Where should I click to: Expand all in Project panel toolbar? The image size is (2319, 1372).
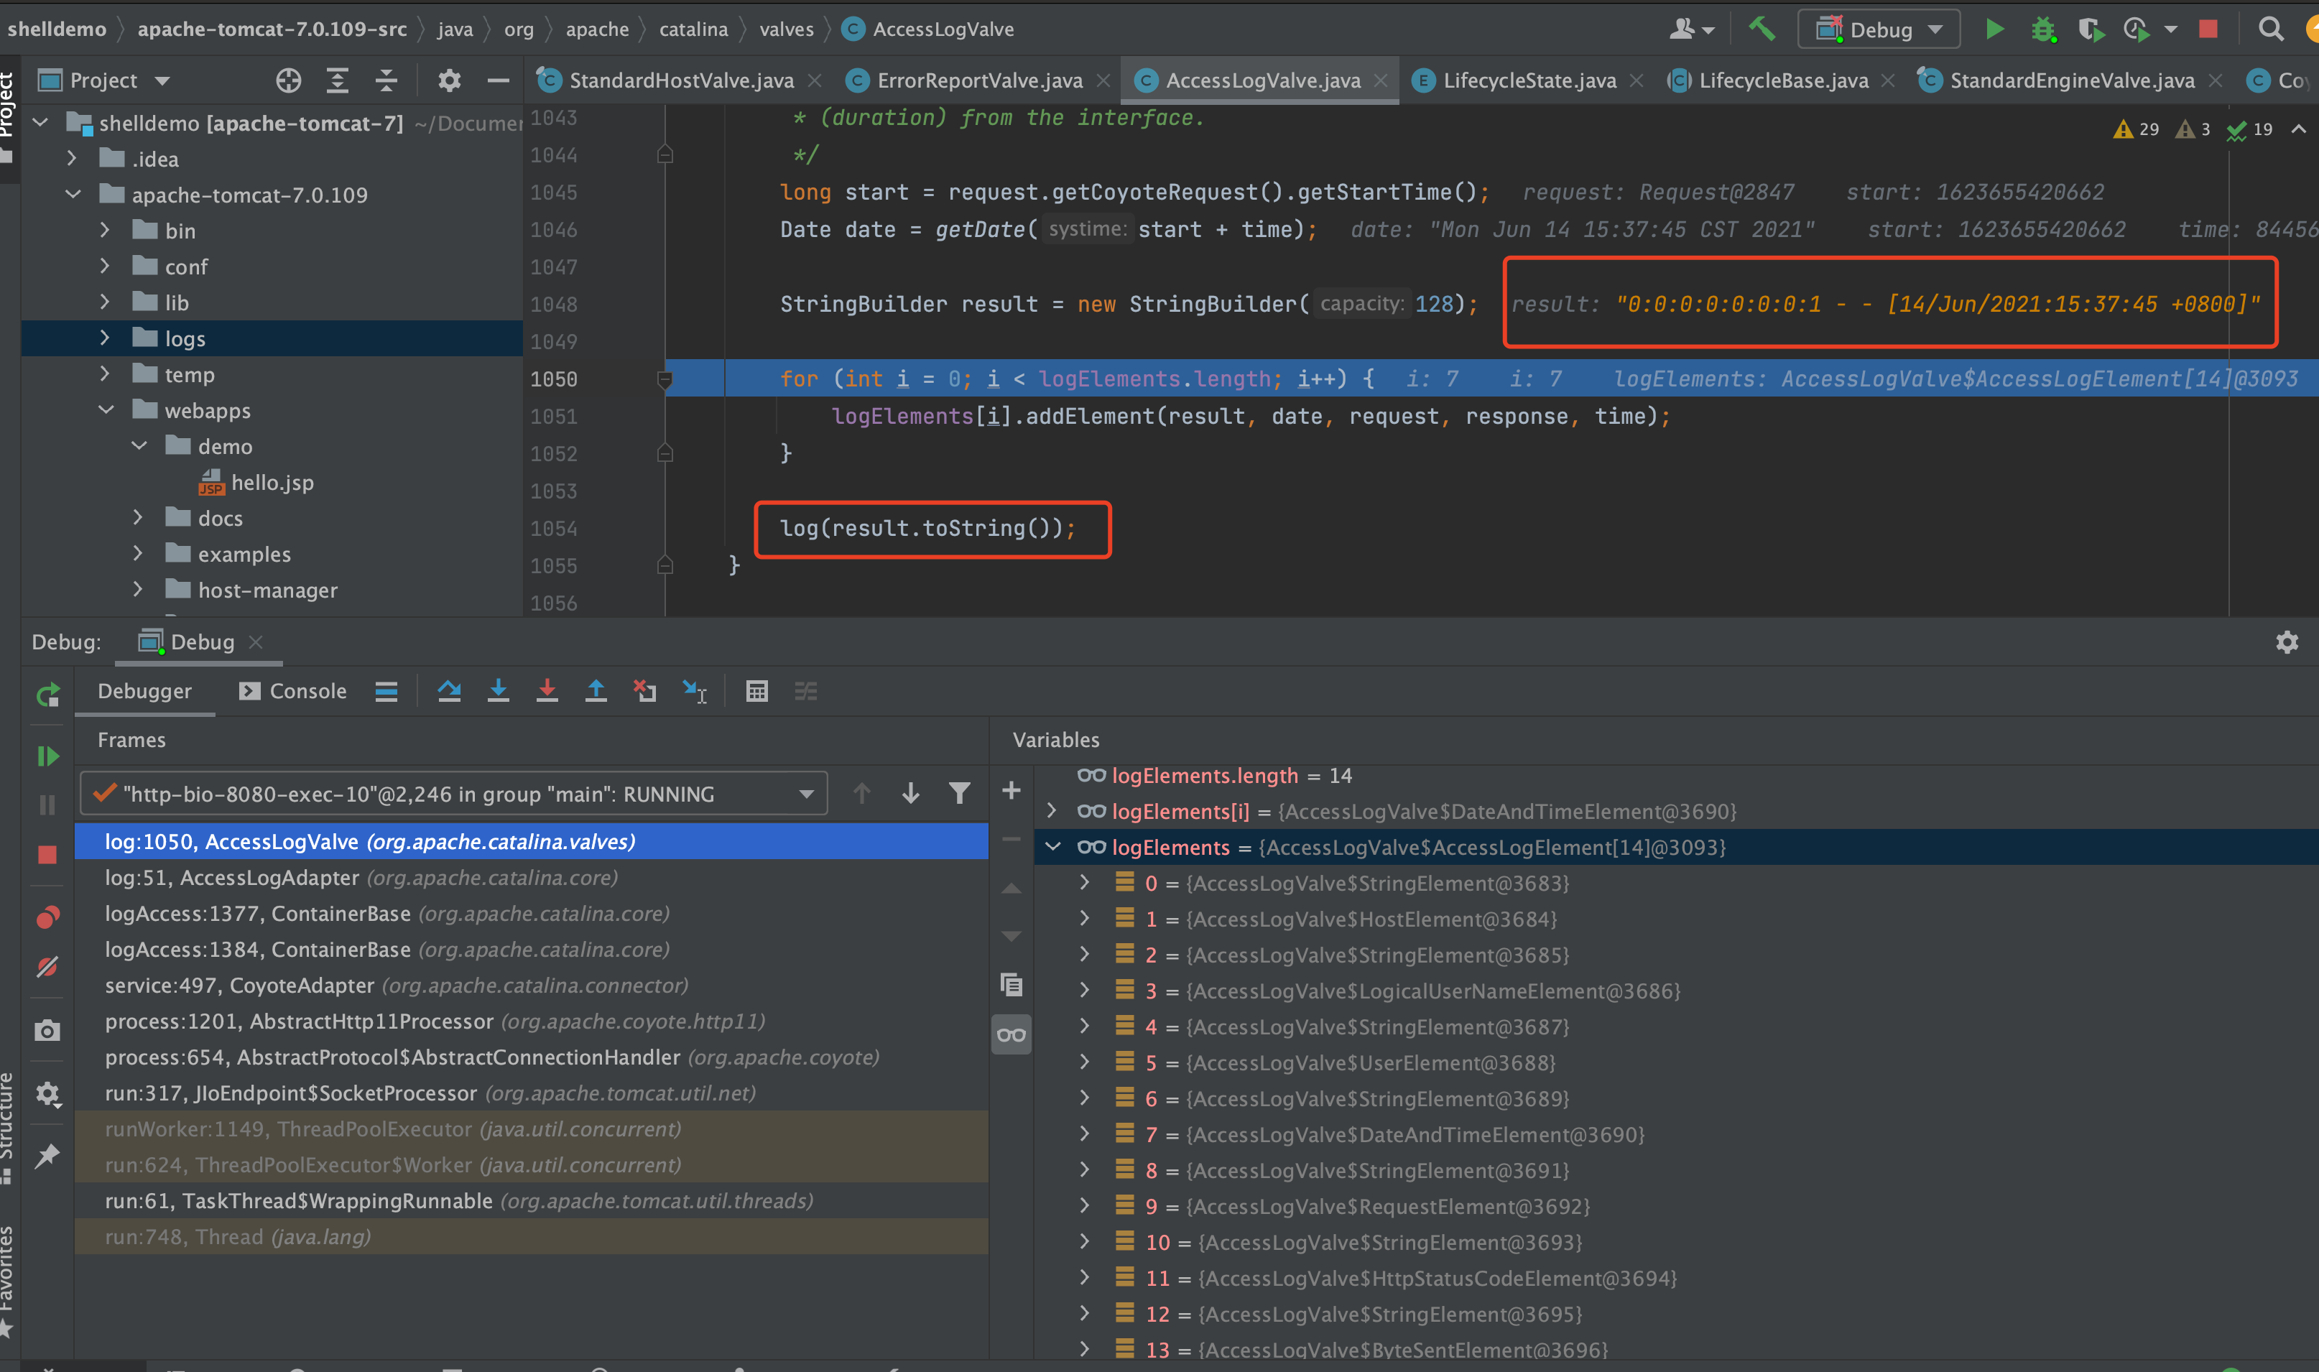[x=338, y=81]
